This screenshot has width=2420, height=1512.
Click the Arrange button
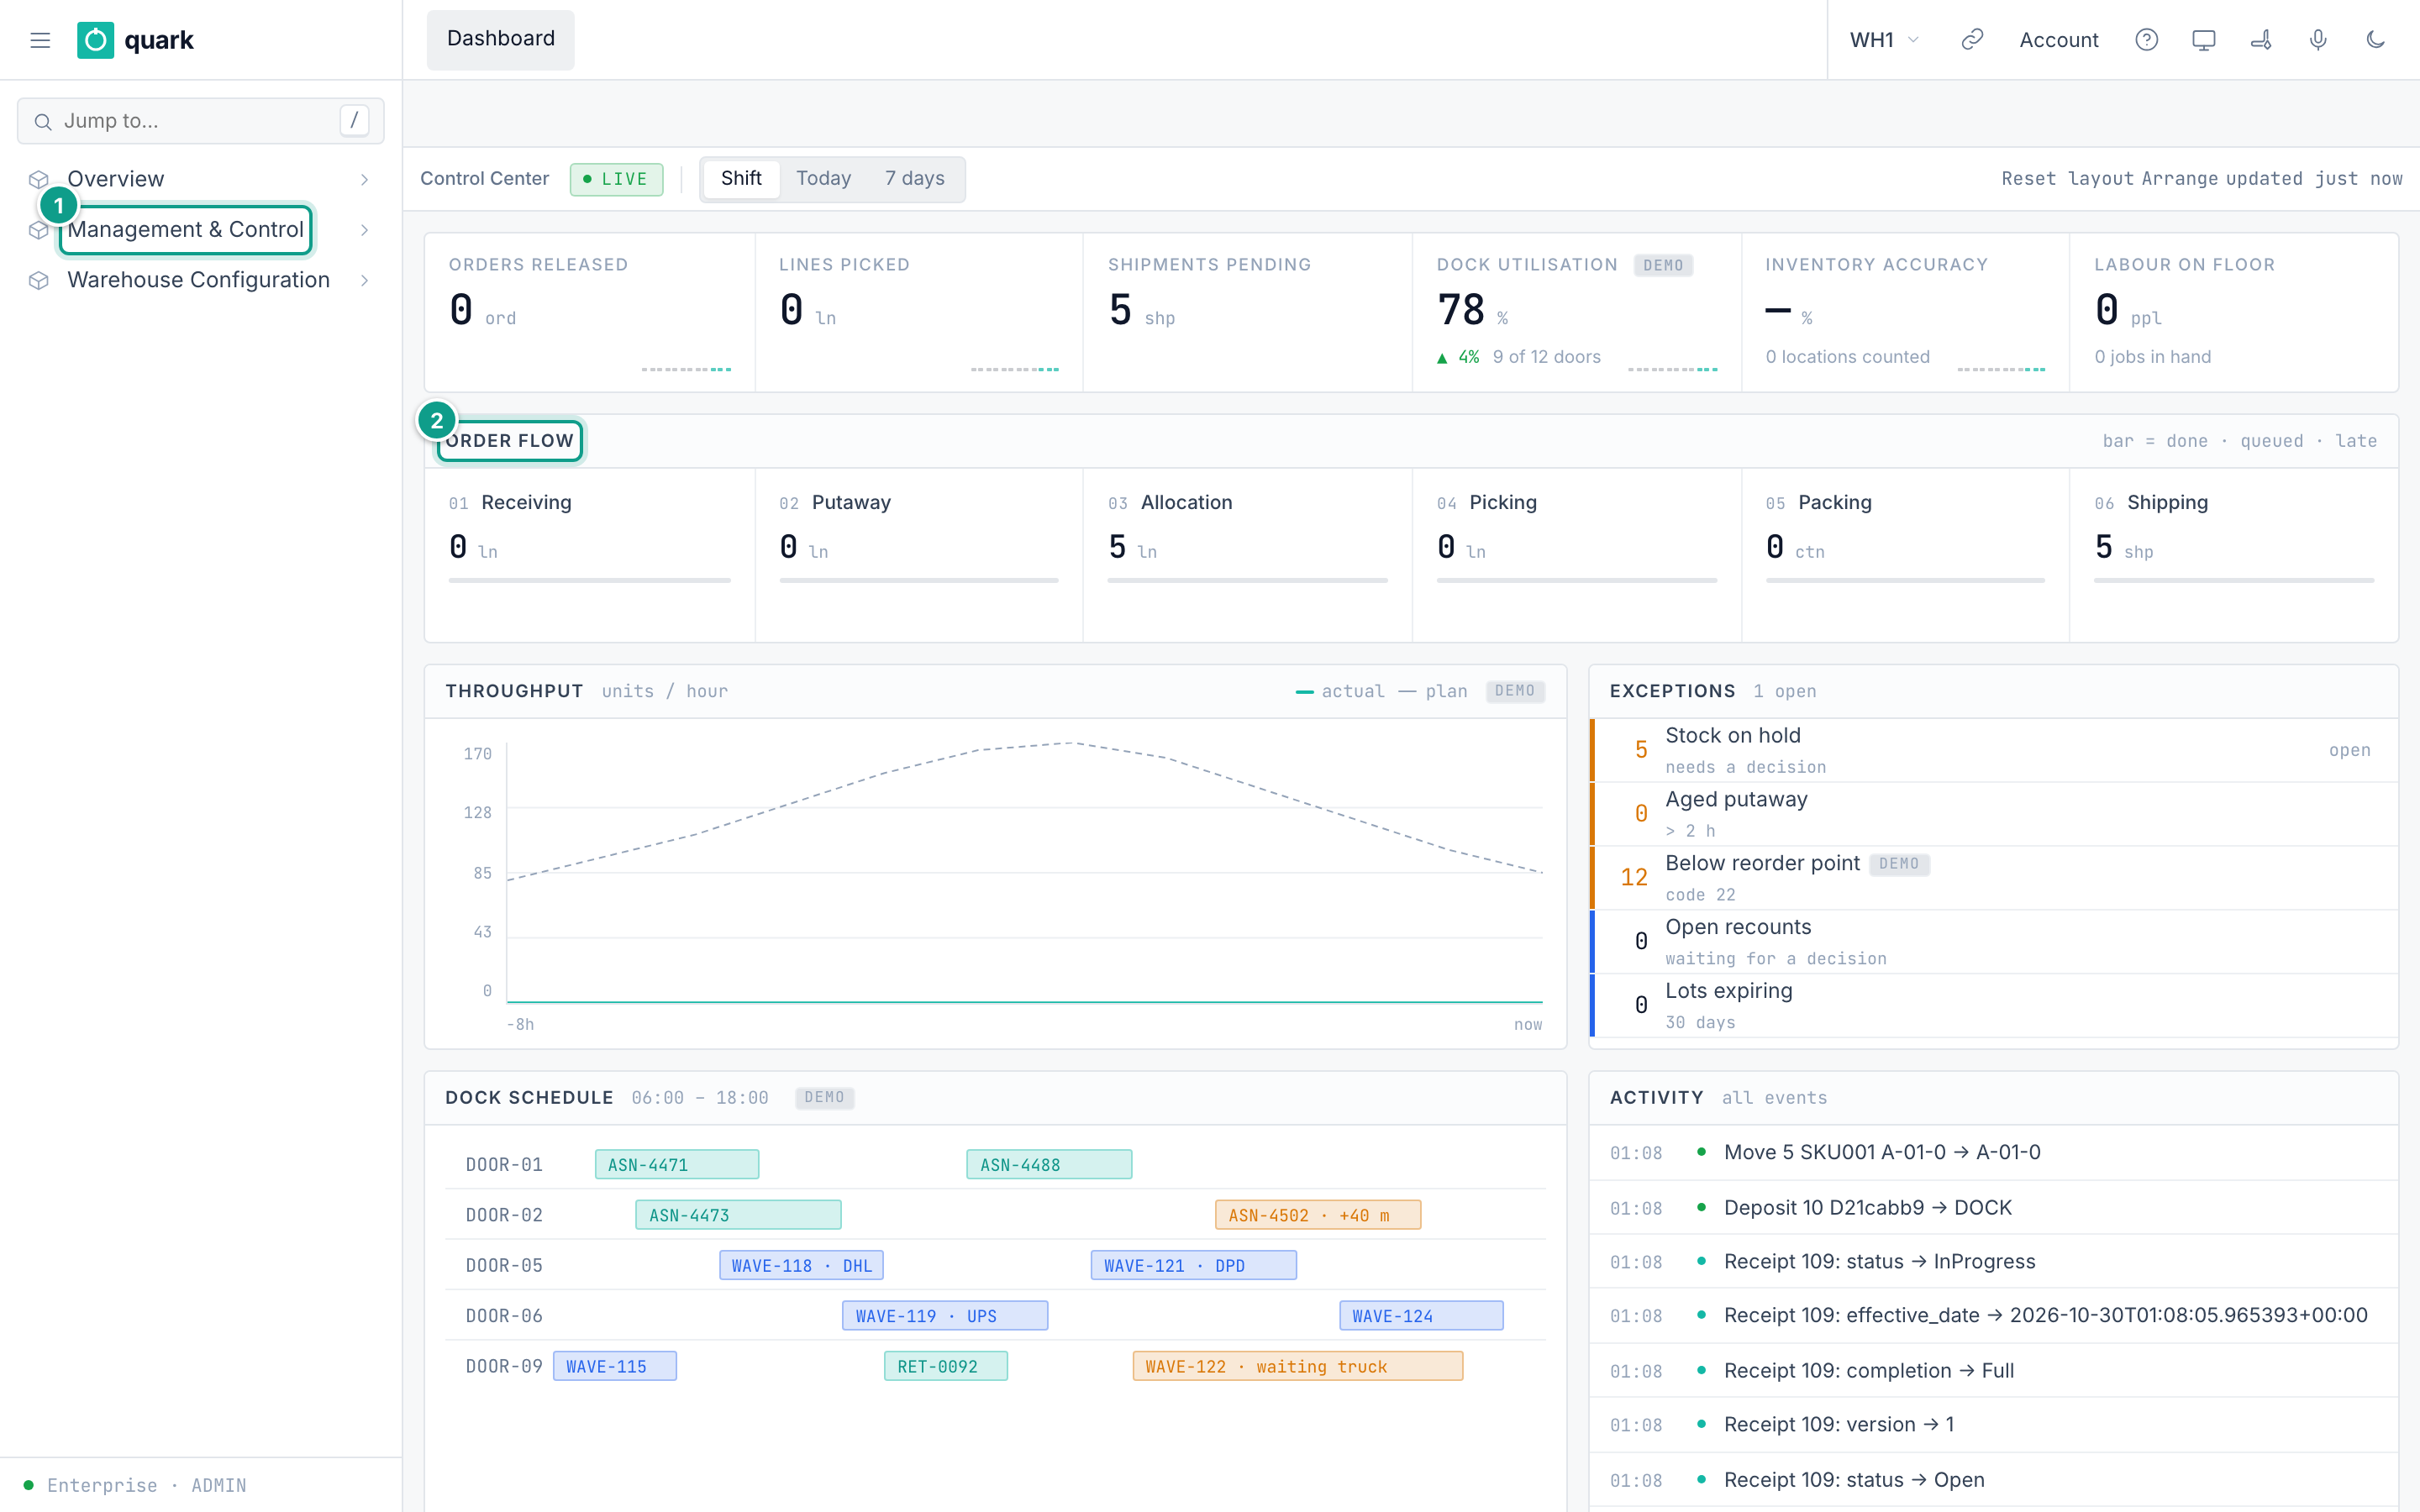tap(2179, 179)
